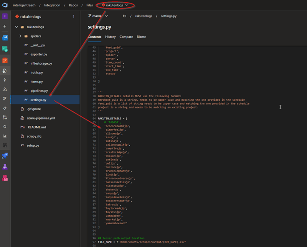Click 'ococorozashijp' on line 66
307x247 pixels.
(x=117, y=126)
